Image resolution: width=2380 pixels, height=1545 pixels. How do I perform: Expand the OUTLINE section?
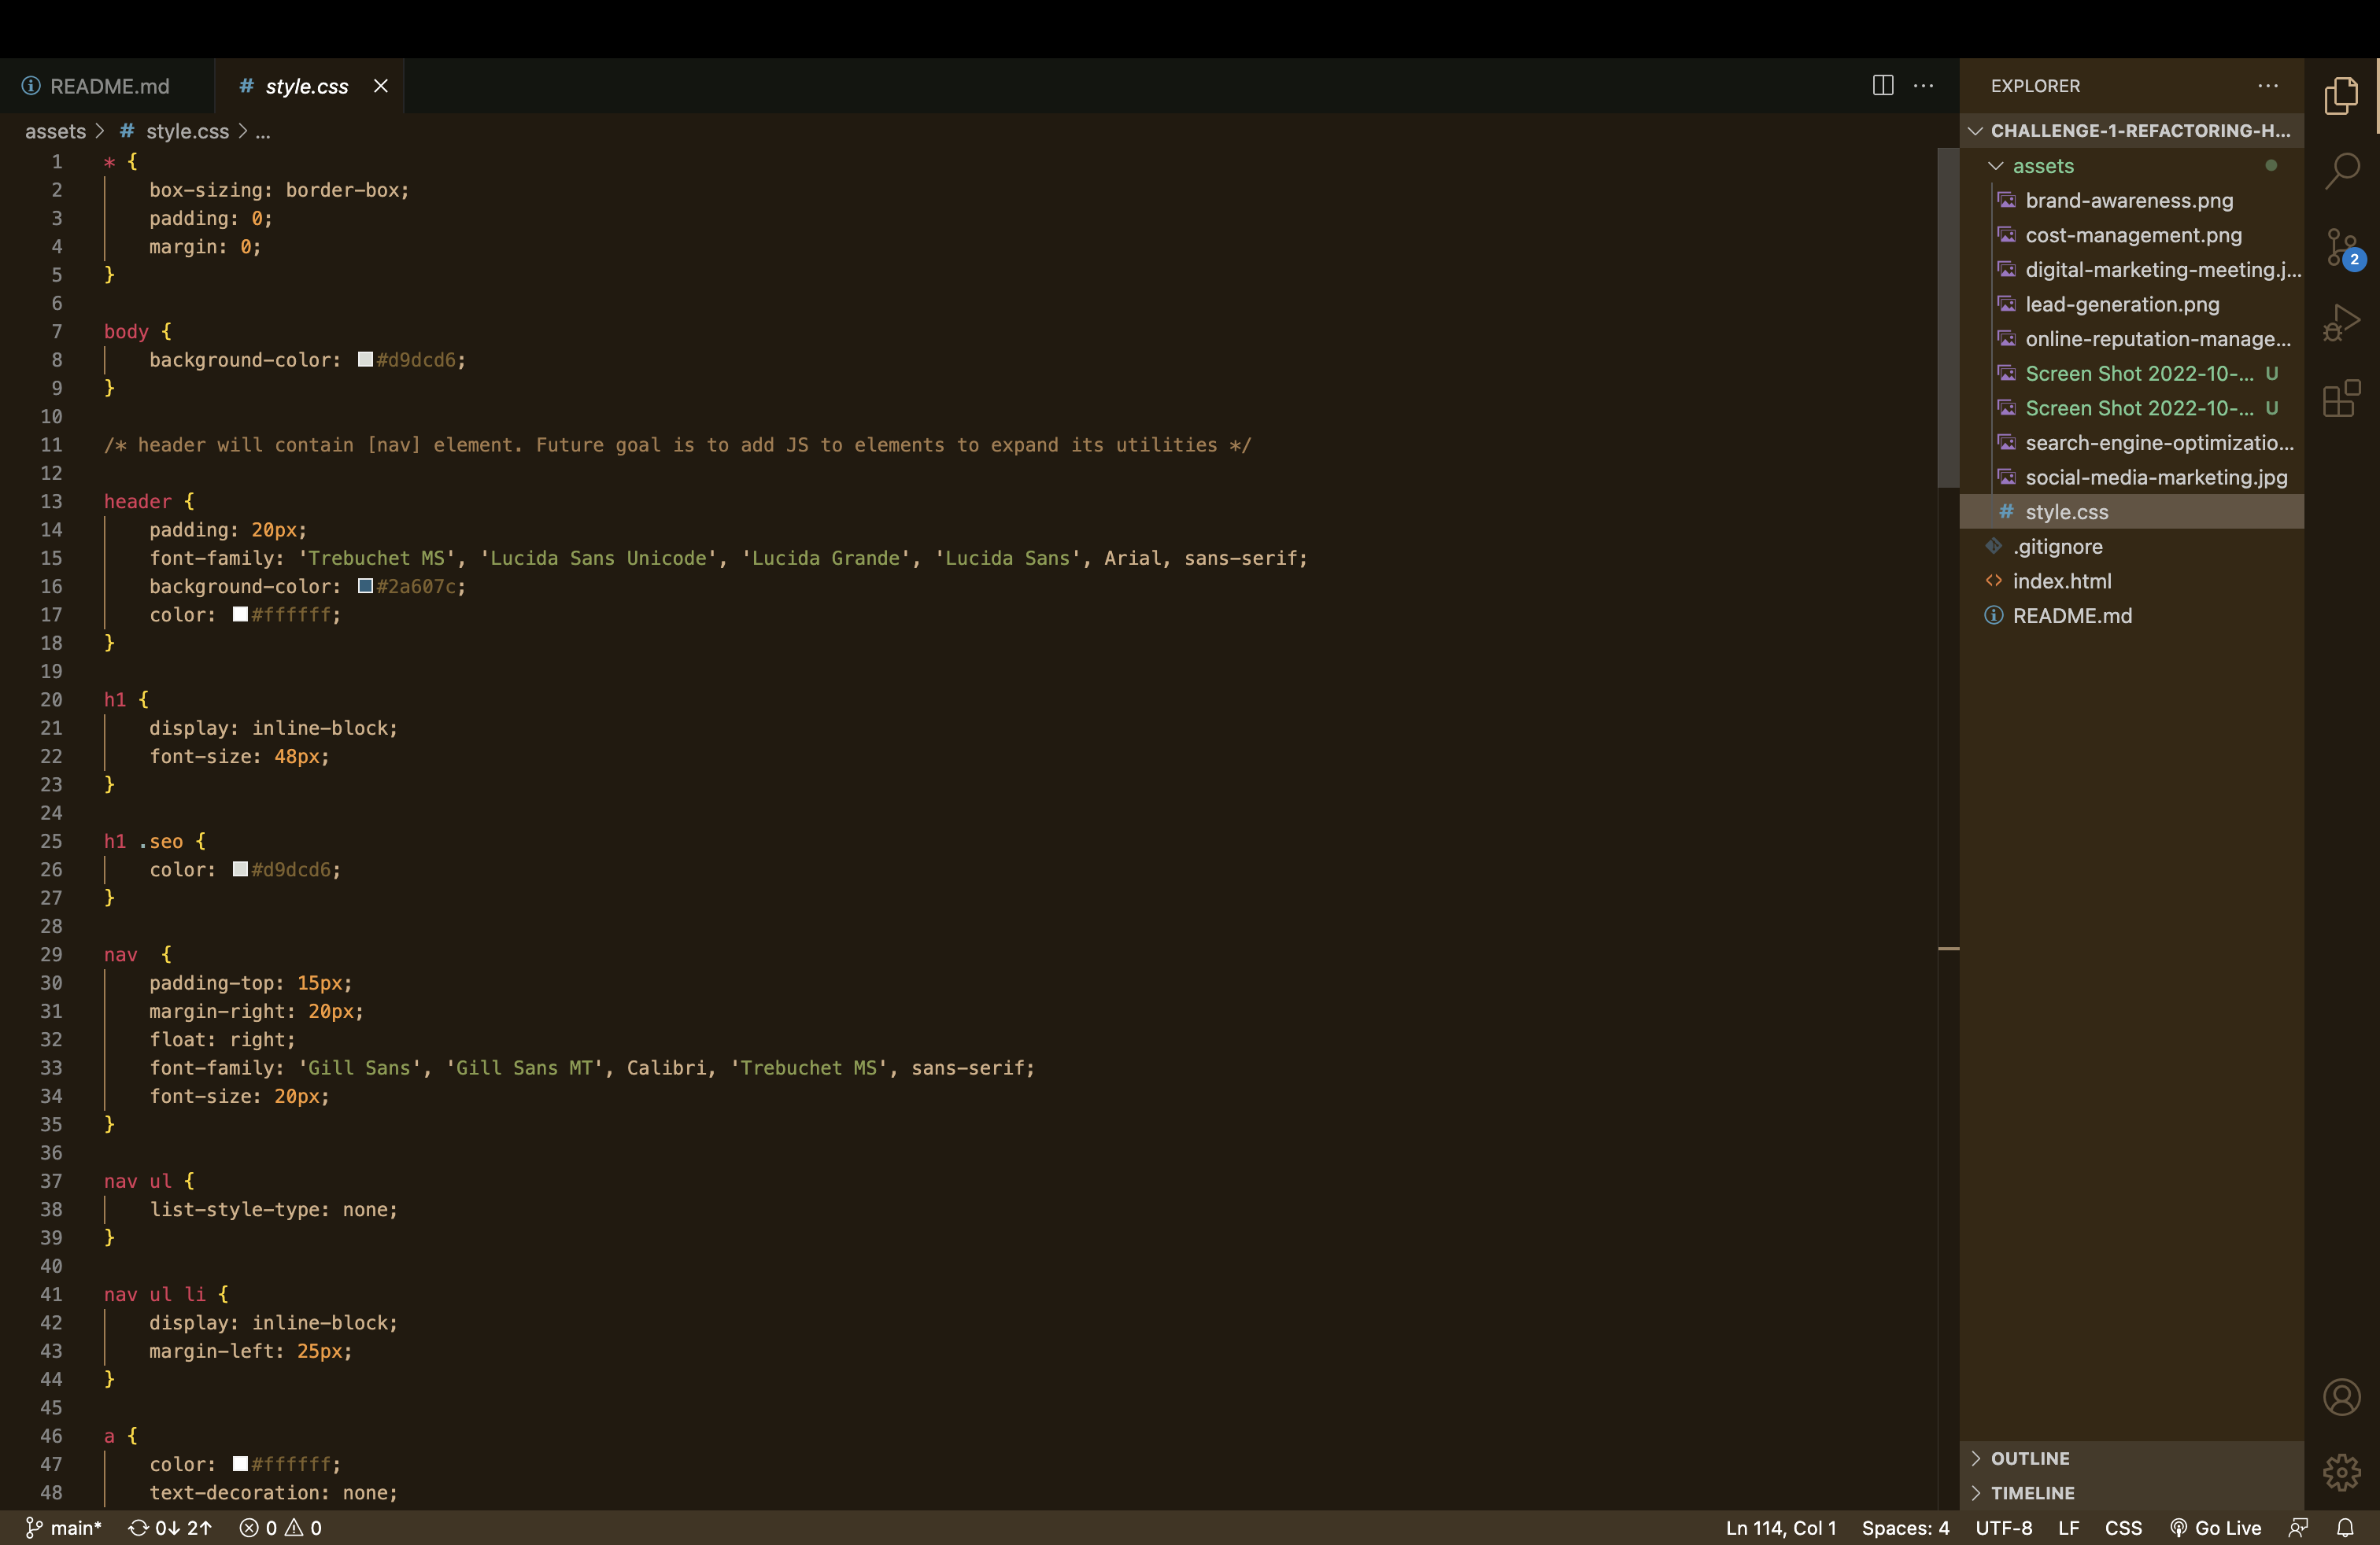(x=2029, y=1458)
